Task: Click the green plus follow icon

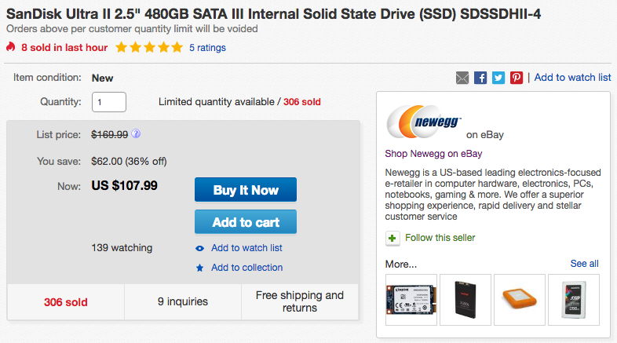Action: point(392,238)
